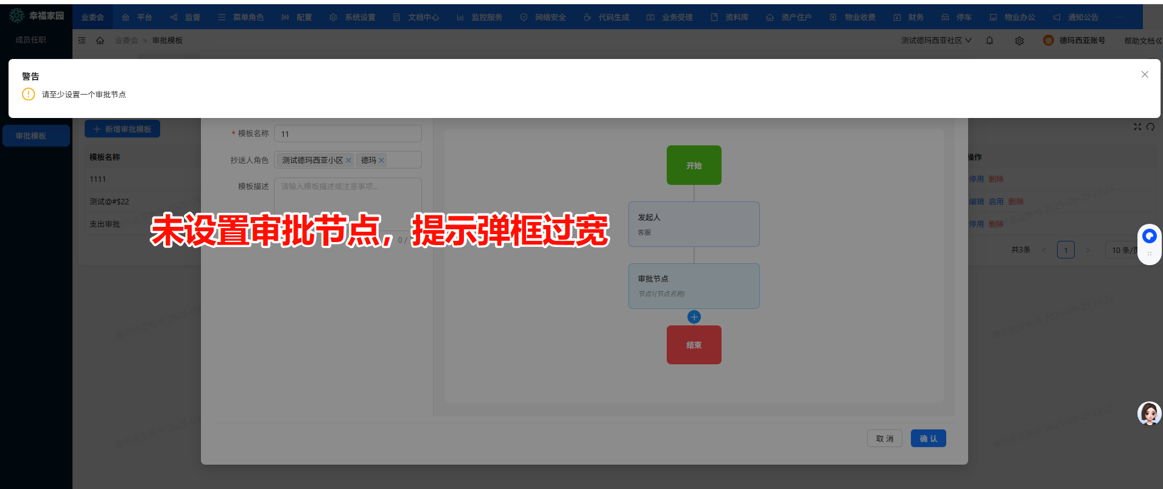The width and height of the screenshot is (1163, 489).
Task: Select the red 结束 flow node
Action: [x=694, y=345]
